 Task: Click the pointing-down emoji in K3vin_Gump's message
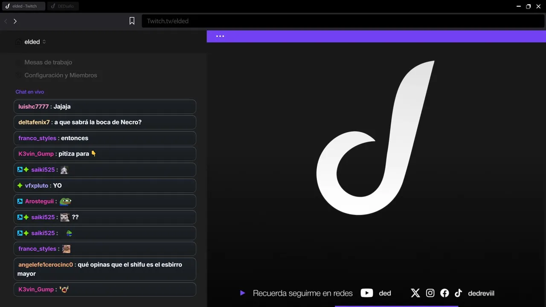coord(94,153)
